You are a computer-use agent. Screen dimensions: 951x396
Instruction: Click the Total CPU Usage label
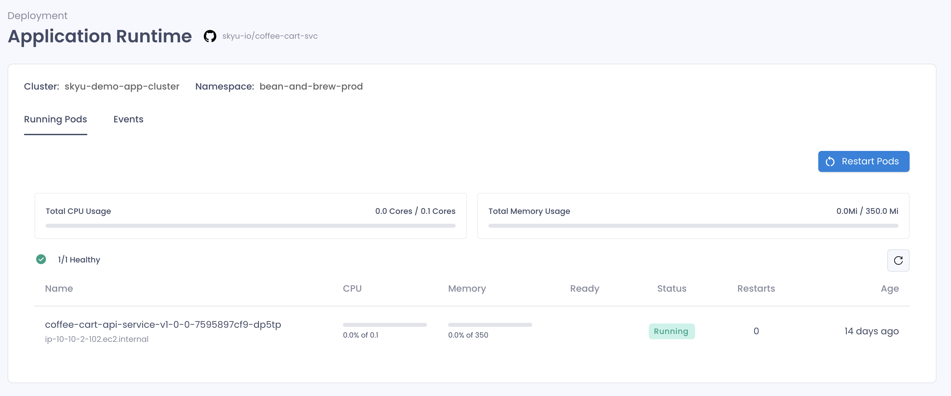[x=78, y=211]
